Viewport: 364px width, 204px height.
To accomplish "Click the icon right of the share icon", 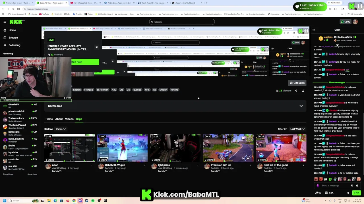I will tap(303, 91).
